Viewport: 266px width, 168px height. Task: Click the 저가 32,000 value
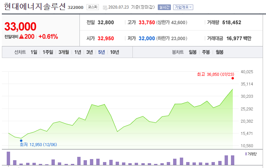[147, 38]
